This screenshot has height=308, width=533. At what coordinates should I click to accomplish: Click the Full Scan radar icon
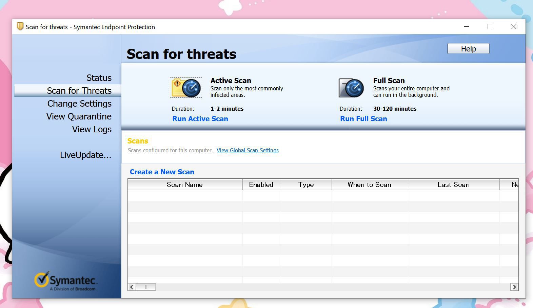coord(351,88)
